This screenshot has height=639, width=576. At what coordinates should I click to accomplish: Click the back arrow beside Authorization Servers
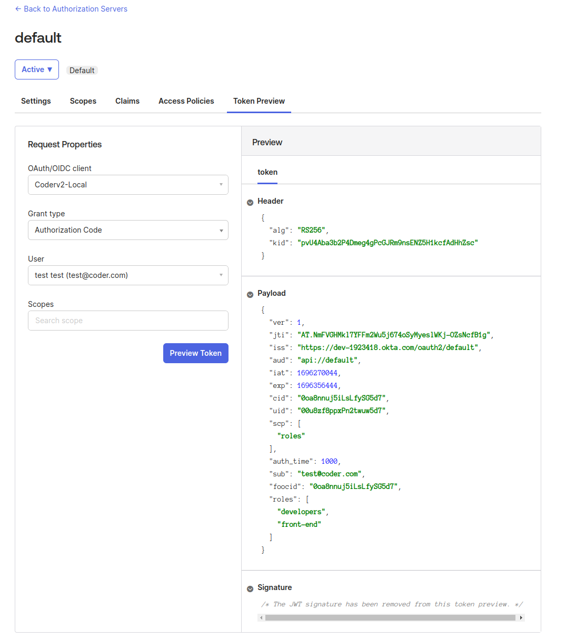point(16,8)
